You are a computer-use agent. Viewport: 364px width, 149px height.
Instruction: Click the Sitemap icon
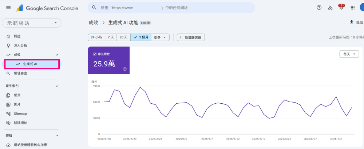(x=8, y=113)
